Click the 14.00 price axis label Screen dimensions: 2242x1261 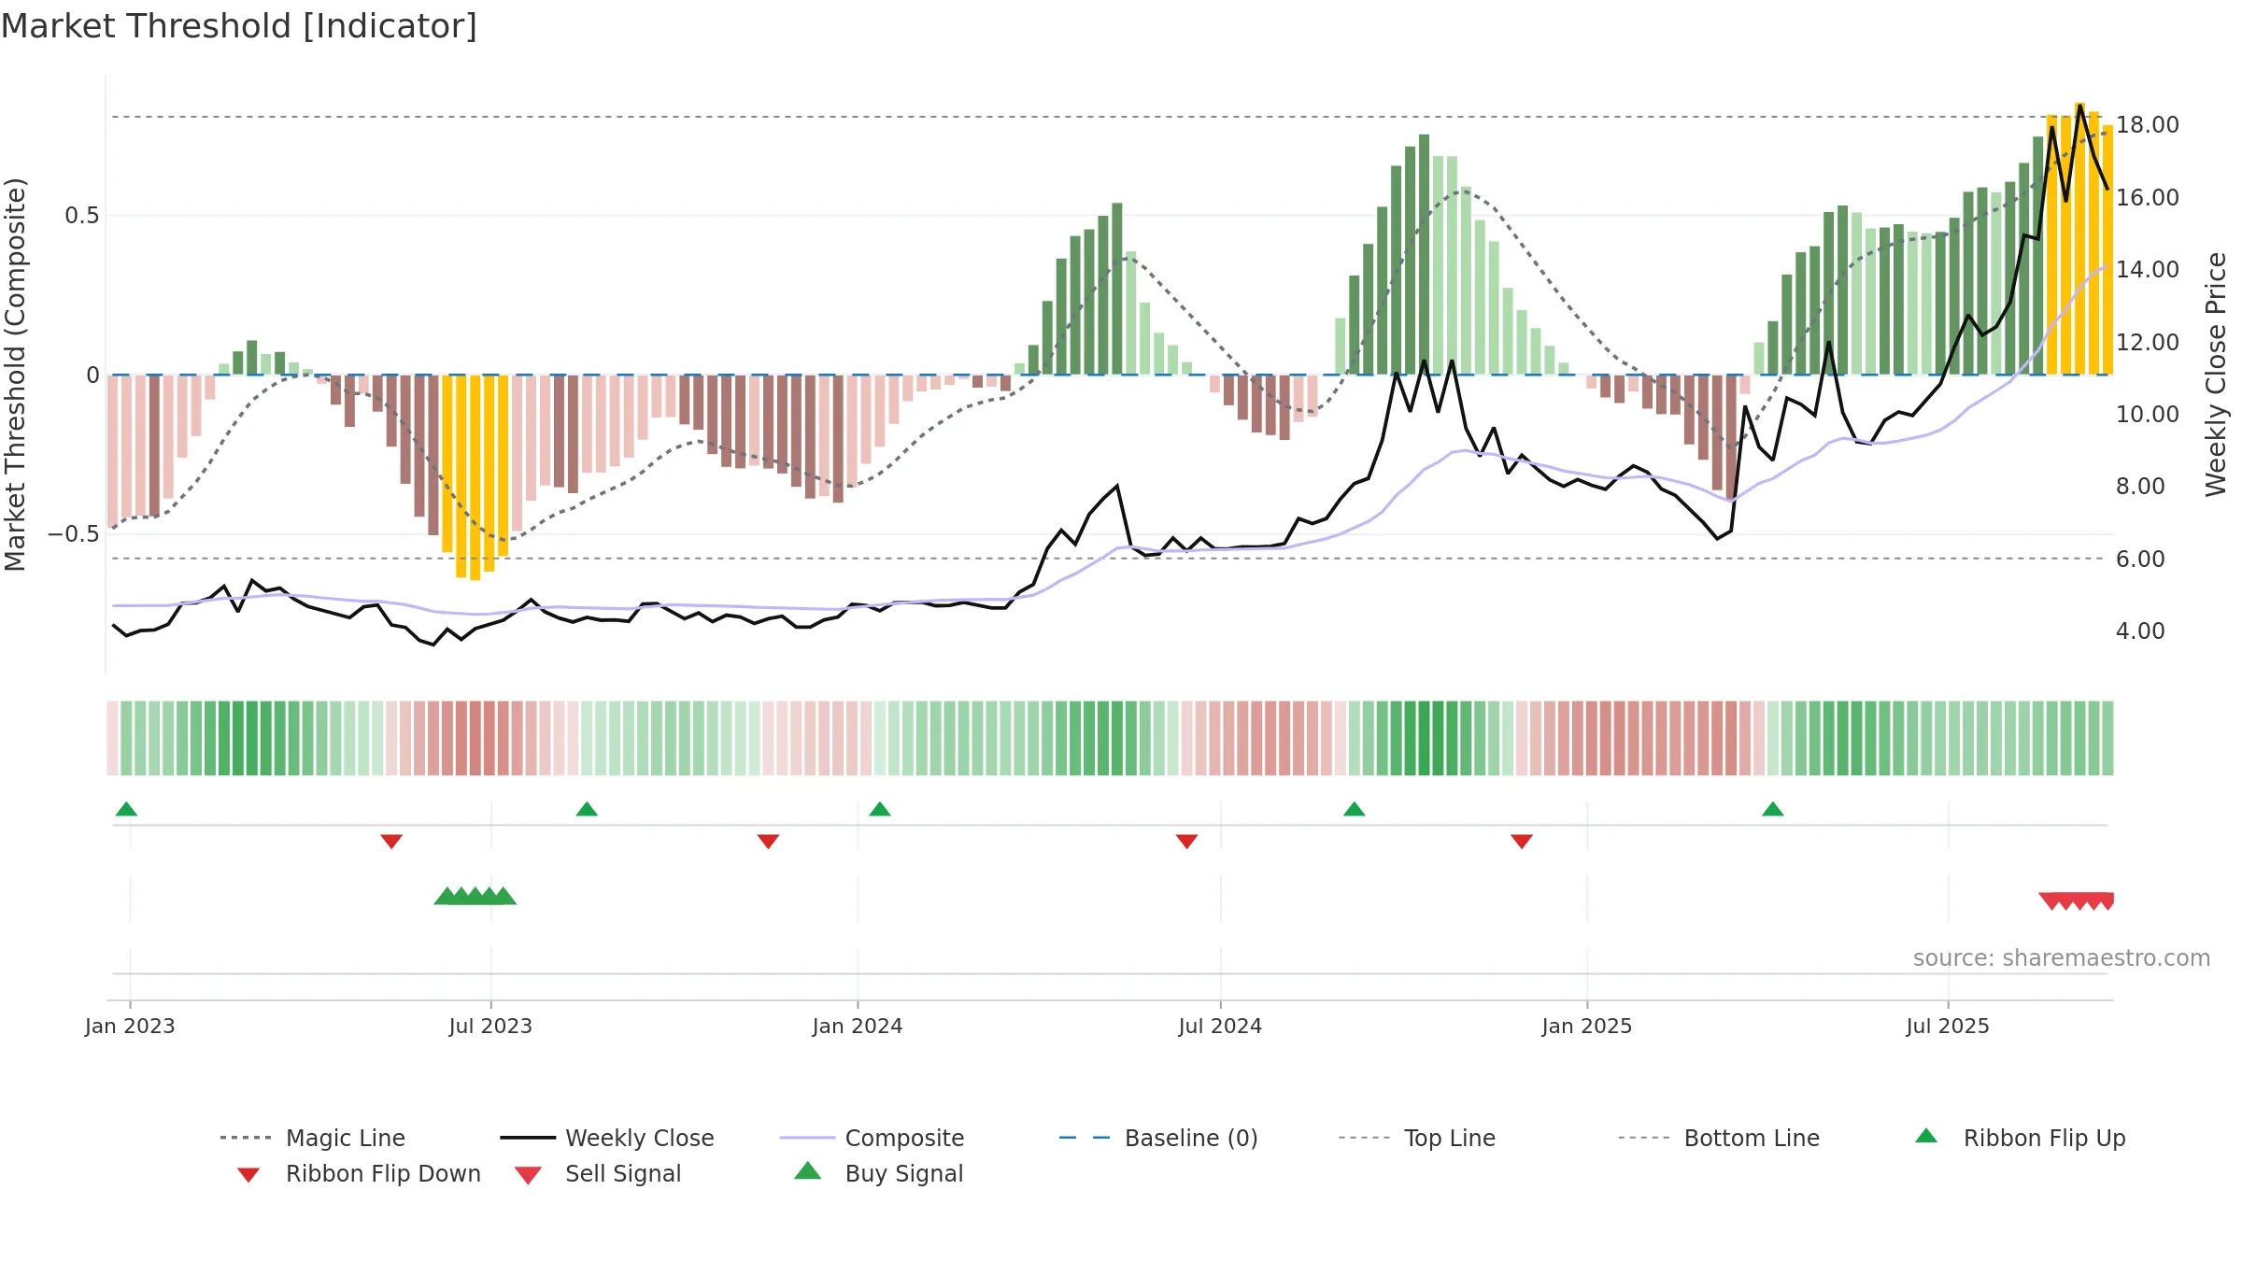[2148, 269]
